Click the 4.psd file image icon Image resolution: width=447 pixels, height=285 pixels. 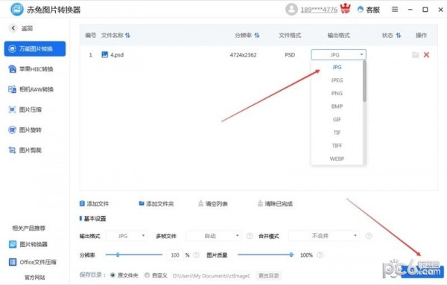104,54
